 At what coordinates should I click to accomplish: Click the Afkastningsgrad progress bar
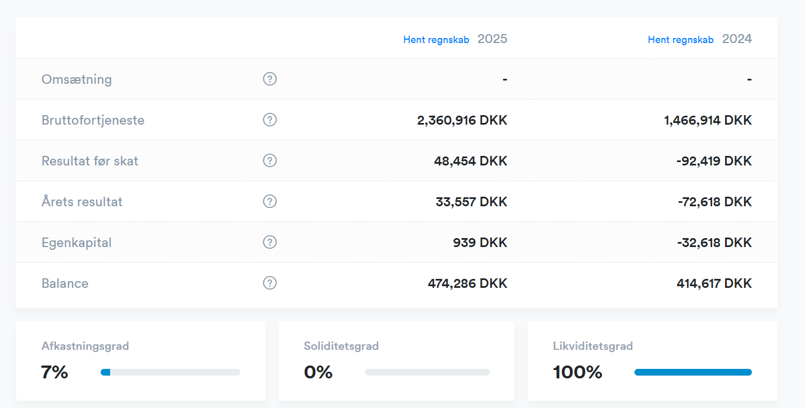pos(171,372)
